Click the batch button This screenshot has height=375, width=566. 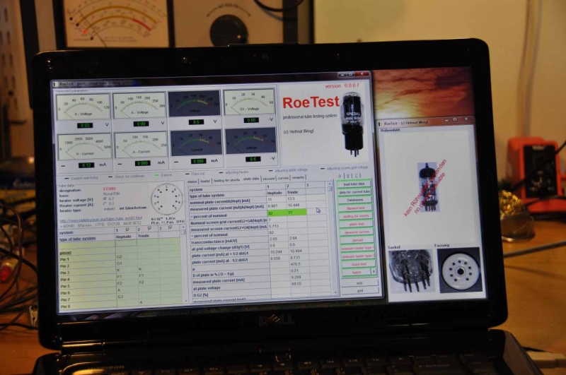tap(357, 273)
